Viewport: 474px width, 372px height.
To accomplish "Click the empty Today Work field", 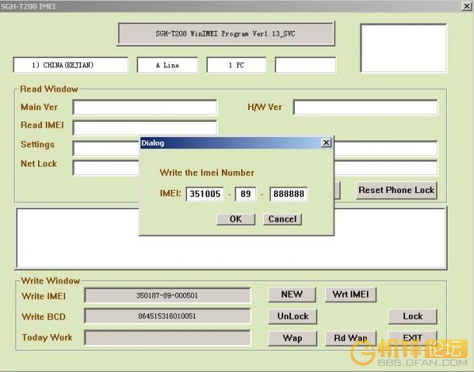I will 167,338.
